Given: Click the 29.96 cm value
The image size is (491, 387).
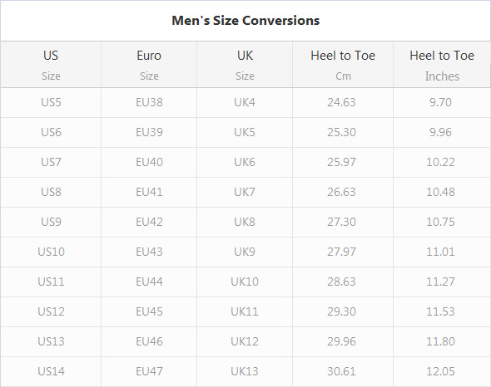Looking at the screenshot, I should coord(342,341).
